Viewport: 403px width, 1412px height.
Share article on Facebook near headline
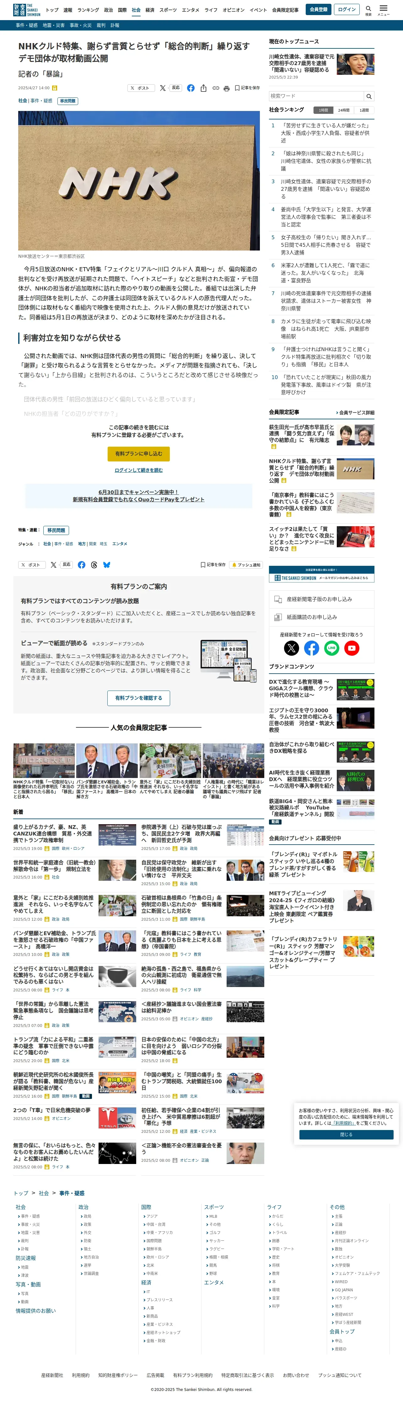191,88
